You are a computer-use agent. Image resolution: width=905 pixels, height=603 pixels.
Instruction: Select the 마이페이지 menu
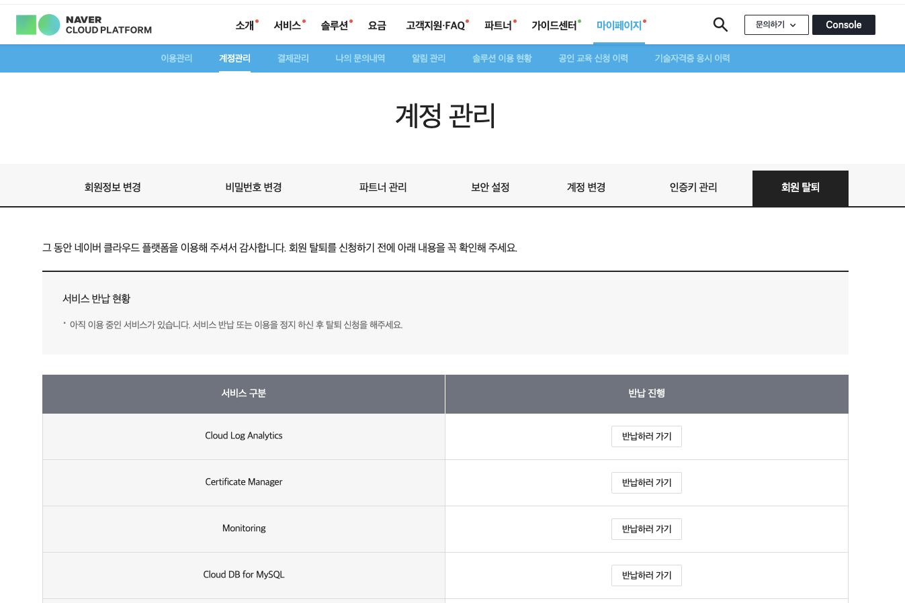click(x=619, y=26)
